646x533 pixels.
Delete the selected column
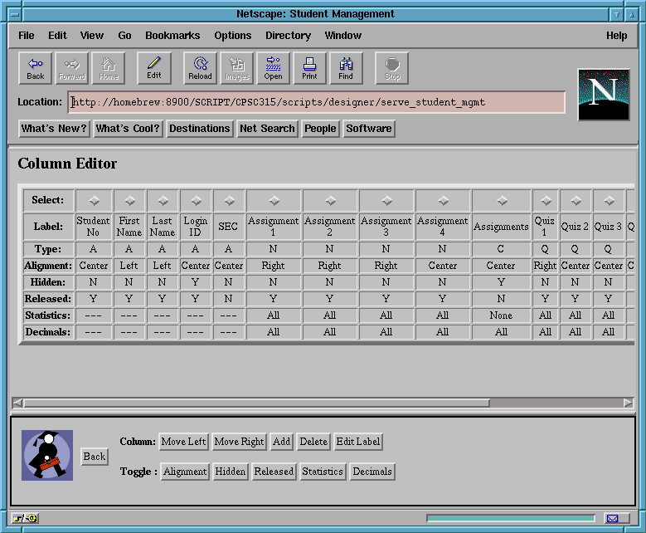pyautogui.click(x=313, y=442)
